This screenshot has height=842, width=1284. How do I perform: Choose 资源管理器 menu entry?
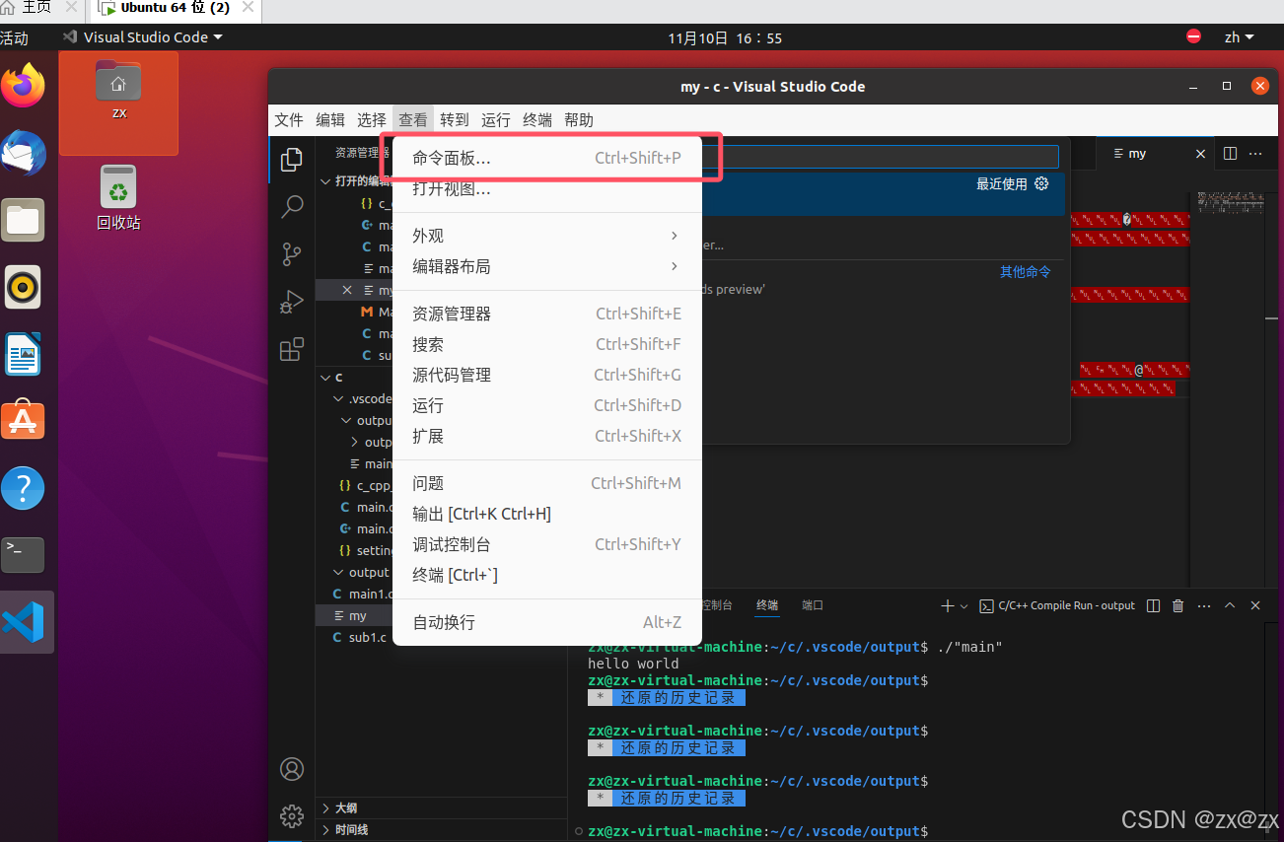[x=547, y=314]
